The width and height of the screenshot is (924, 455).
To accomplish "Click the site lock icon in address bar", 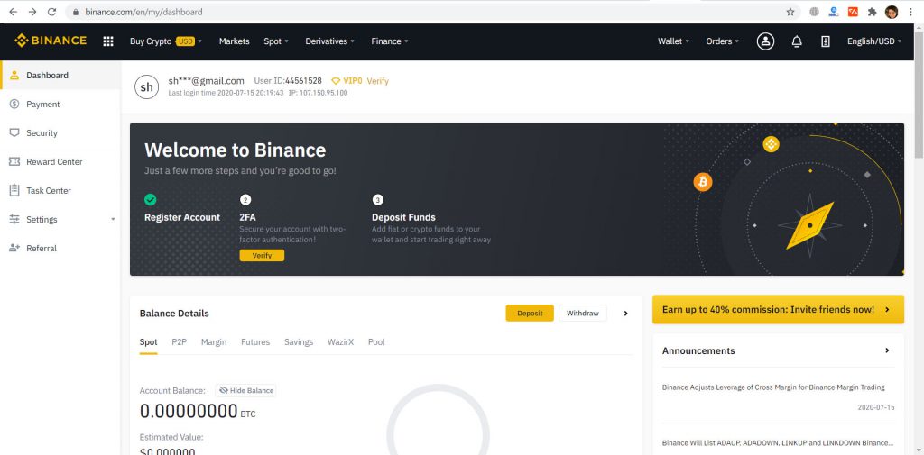I will (76, 12).
